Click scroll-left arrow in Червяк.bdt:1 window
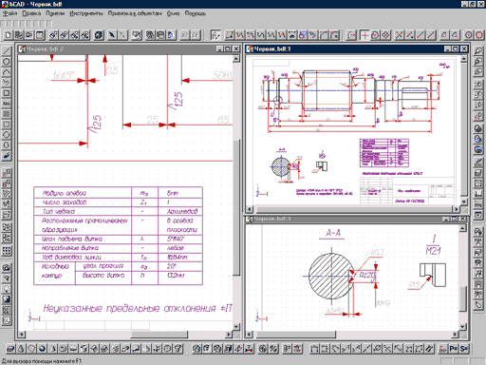 coord(250,209)
